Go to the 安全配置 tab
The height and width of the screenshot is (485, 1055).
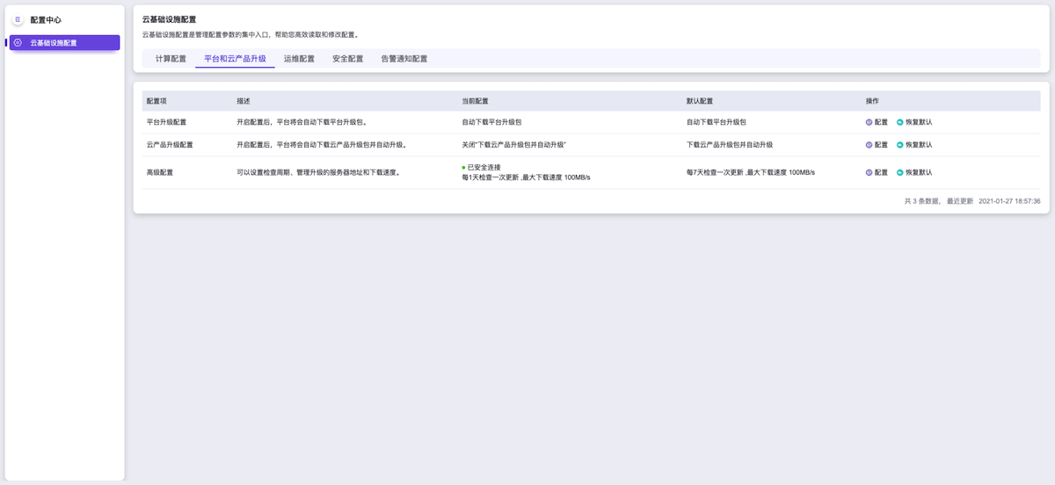[x=347, y=59]
